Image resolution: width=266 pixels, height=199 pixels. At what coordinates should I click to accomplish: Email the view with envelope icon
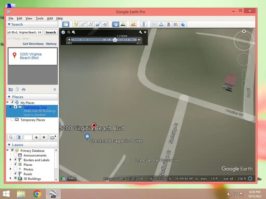(154, 24)
